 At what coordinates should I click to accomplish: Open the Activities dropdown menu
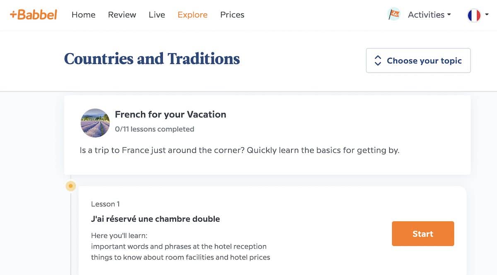pos(429,14)
